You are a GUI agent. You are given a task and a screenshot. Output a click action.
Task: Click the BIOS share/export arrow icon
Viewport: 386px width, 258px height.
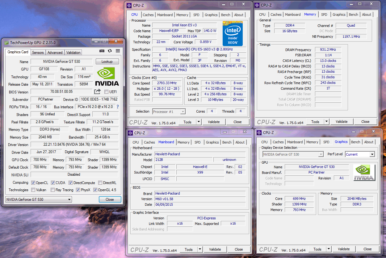click(97, 92)
